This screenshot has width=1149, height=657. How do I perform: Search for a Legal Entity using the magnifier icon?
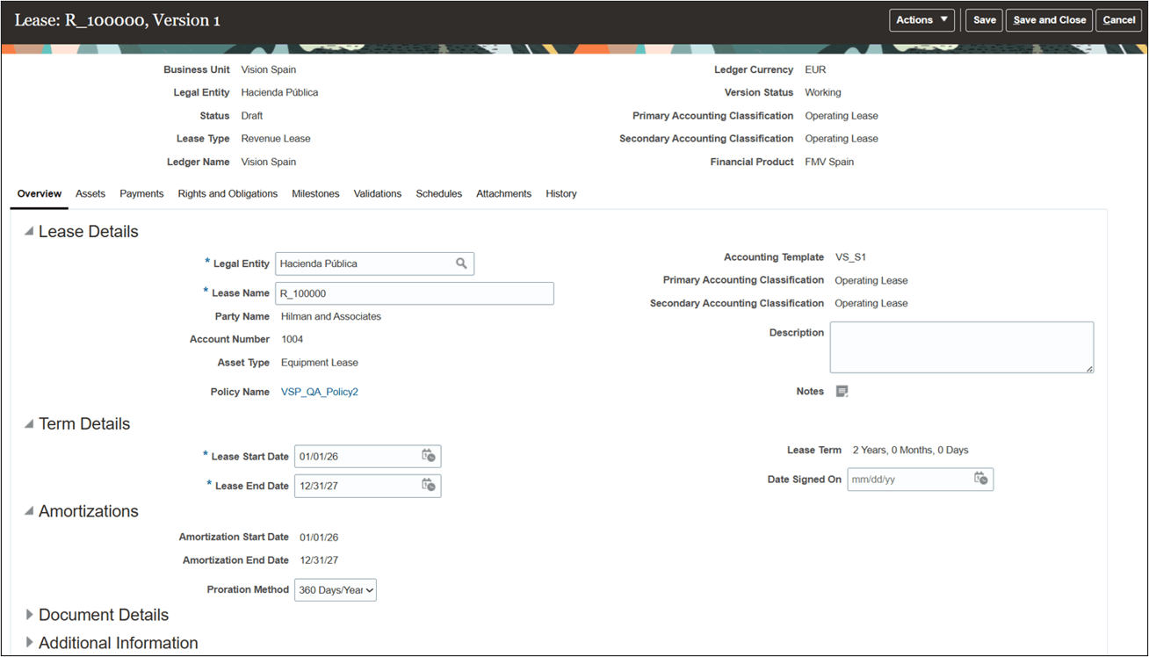(x=461, y=264)
